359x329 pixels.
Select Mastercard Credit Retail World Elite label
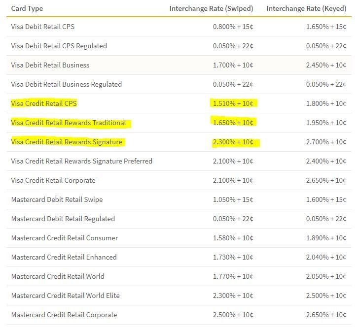pos(66,296)
